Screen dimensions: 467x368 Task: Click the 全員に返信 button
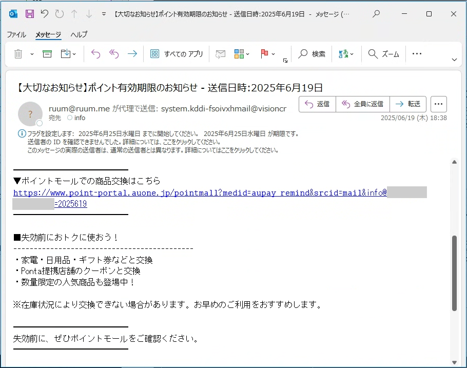[x=362, y=104]
